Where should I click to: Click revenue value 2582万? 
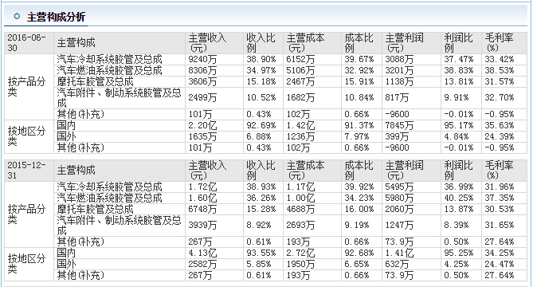pyautogui.click(x=202, y=264)
